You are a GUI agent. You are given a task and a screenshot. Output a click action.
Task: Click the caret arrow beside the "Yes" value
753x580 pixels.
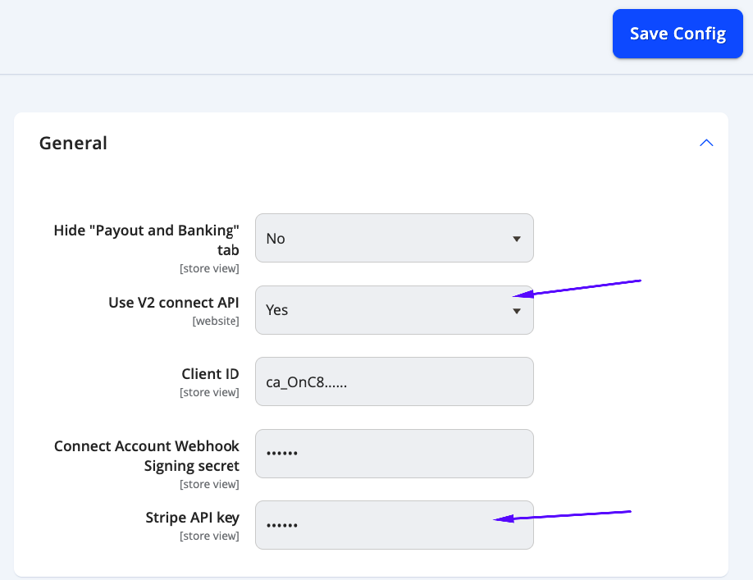[x=517, y=311]
